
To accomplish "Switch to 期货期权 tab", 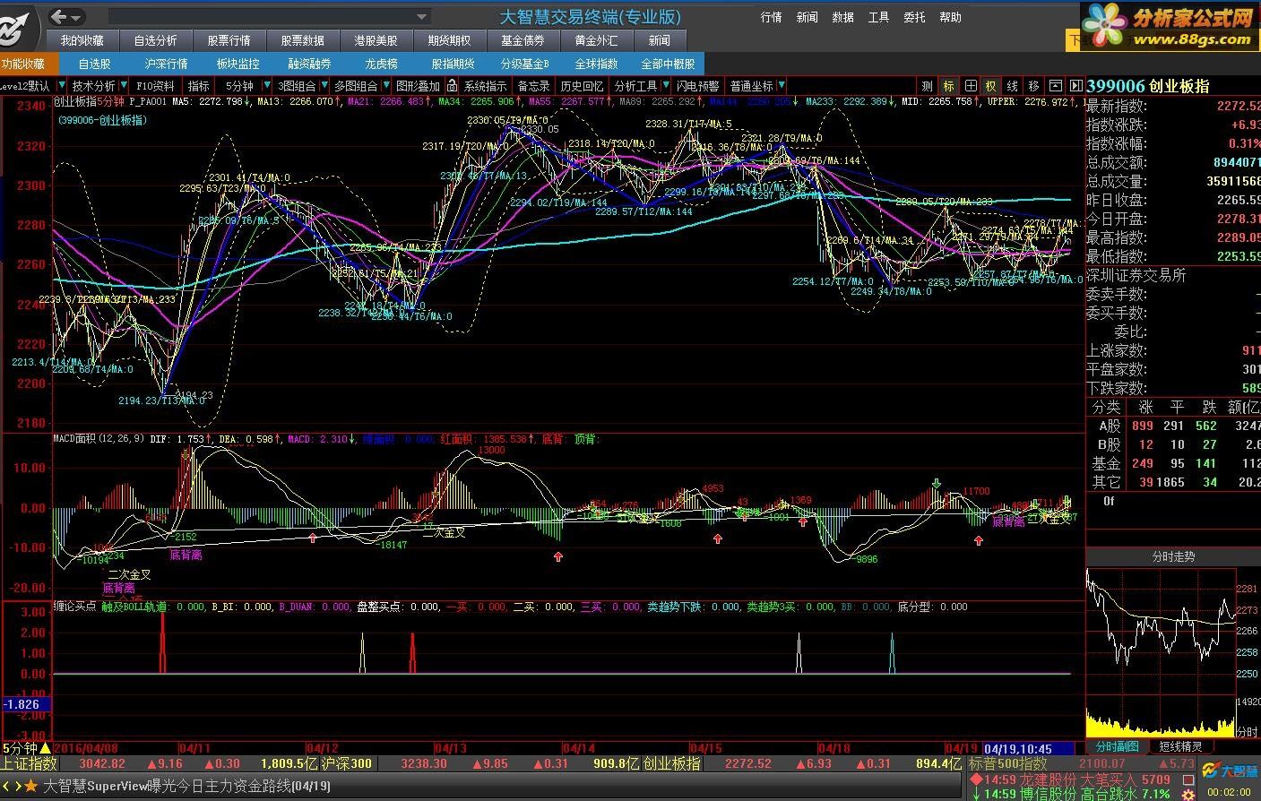I will pos(450,40).
